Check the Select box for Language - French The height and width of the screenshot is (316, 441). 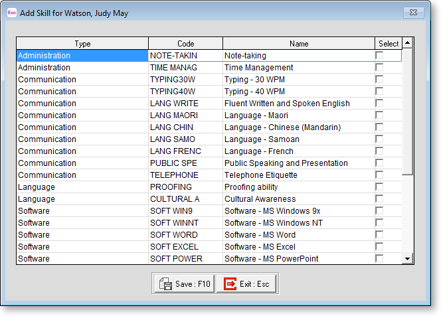pyautogui.click(x=379, y=151)
